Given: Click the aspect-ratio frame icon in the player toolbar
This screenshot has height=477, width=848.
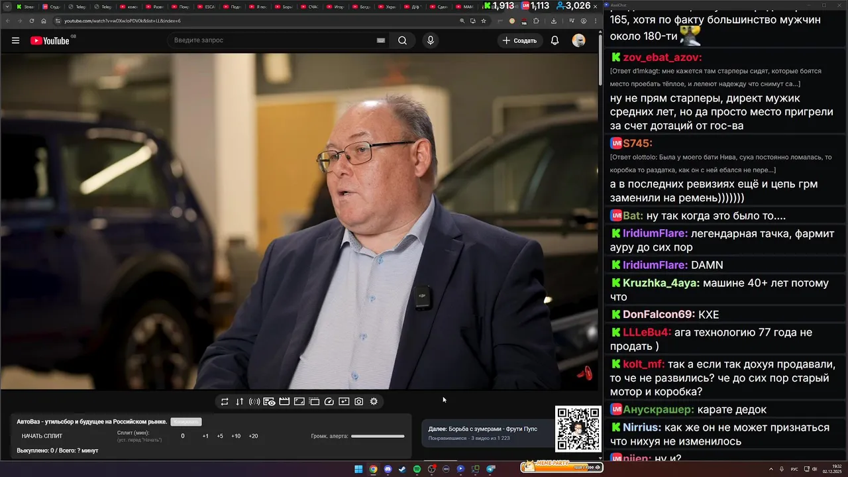Looking at the screenshot, I should point(299,401).
